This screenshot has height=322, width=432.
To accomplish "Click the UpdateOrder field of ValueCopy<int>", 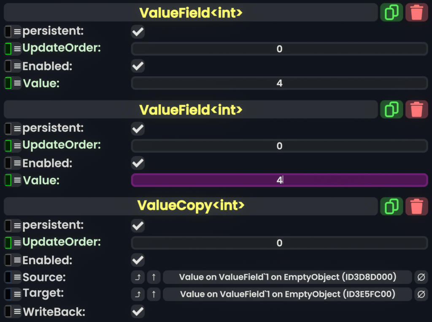I will [279, 243].
